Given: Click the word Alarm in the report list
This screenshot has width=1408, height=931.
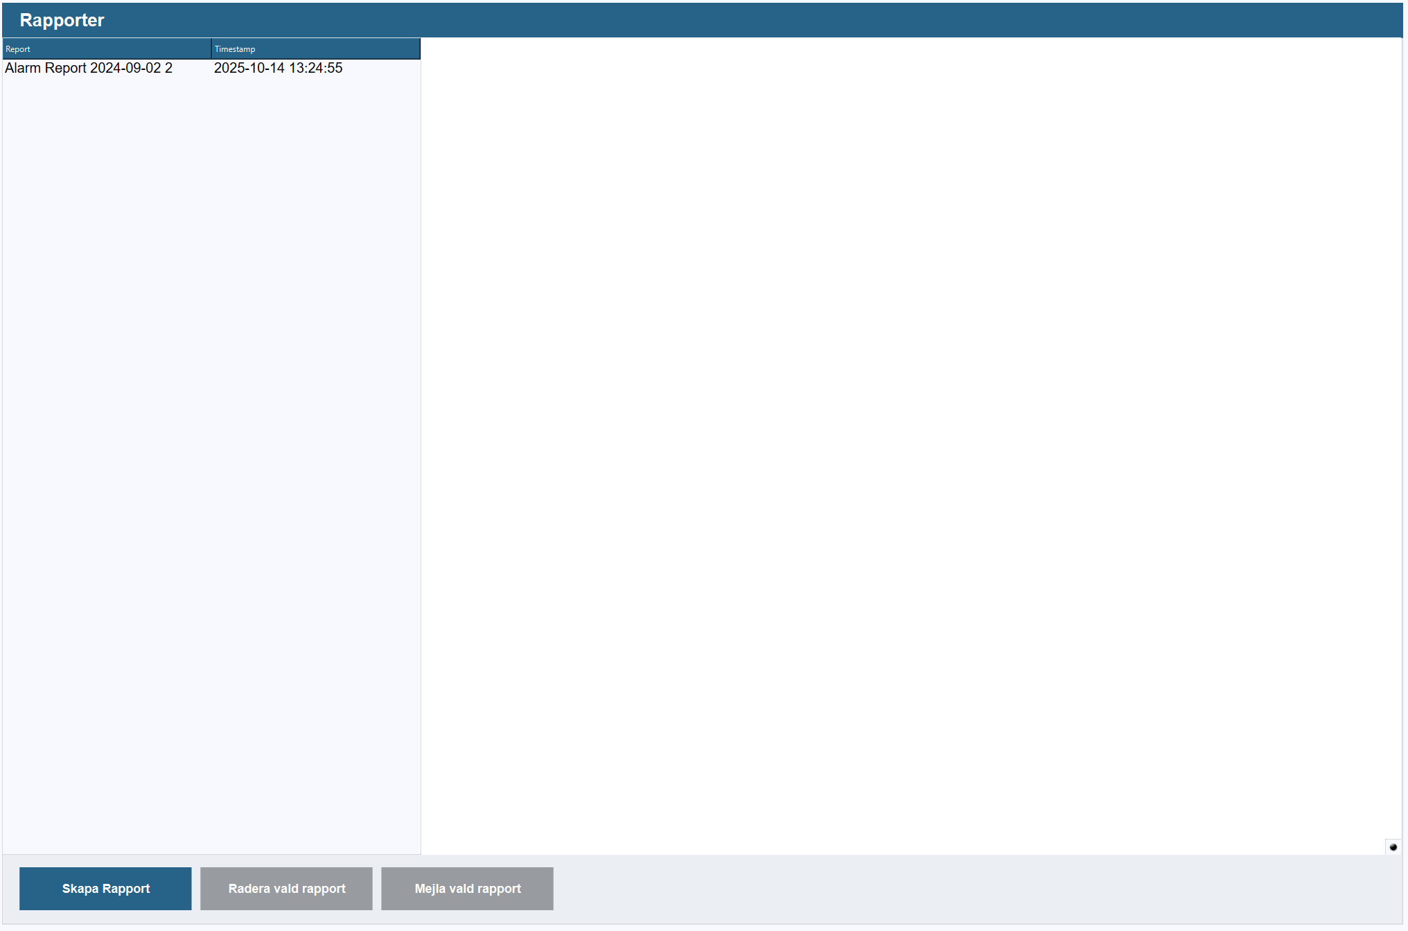Looking at the screenshot, I should pyautogui.click(x=22, y=68).
